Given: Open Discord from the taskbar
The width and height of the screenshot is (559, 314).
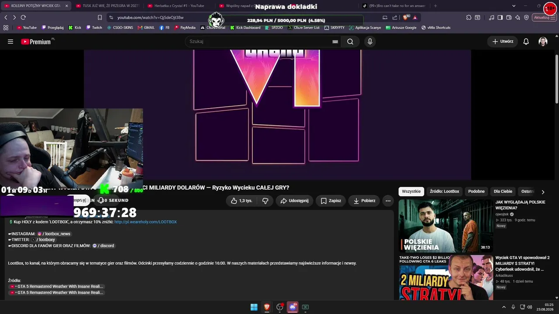Looking at the screenshot, I should [293, 307].
